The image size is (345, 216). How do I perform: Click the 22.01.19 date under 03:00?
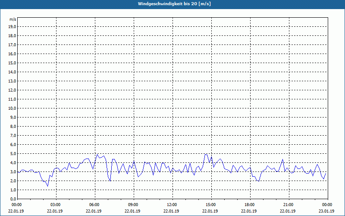click(55, 211)
